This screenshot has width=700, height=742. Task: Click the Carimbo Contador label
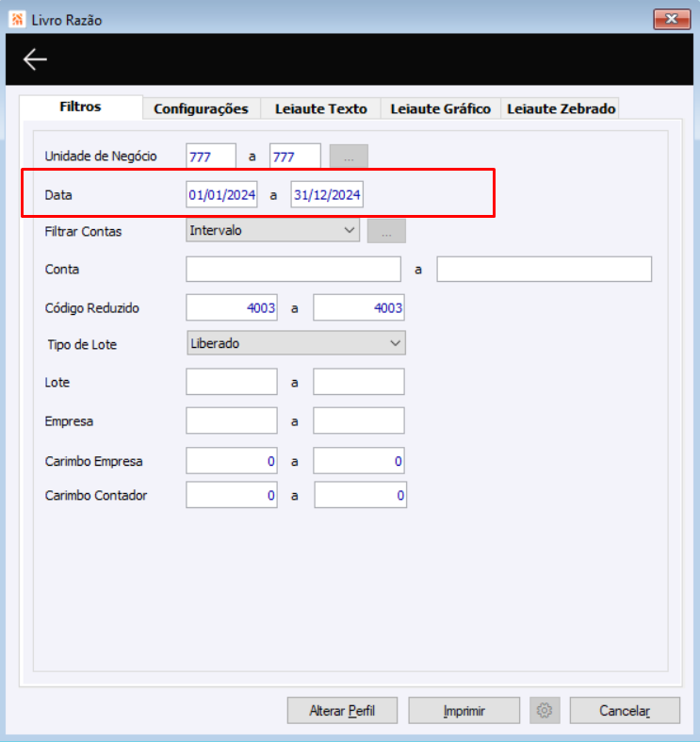pyautogui.click(x=96, y=496)
